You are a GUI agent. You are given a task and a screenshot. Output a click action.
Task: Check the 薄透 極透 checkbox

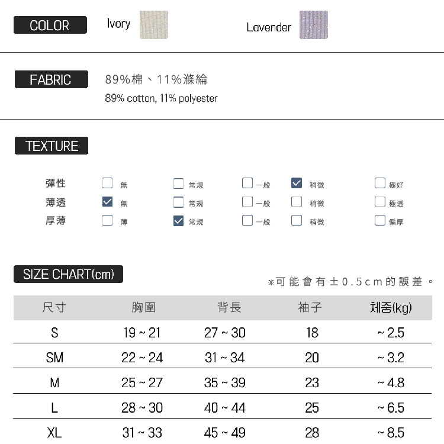(x=379, y=202)
